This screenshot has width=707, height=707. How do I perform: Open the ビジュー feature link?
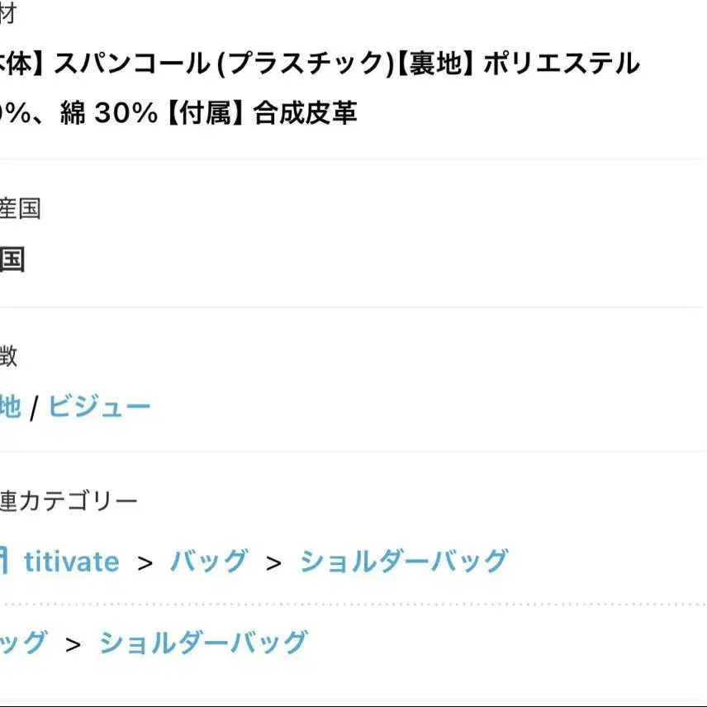(99, 406)
